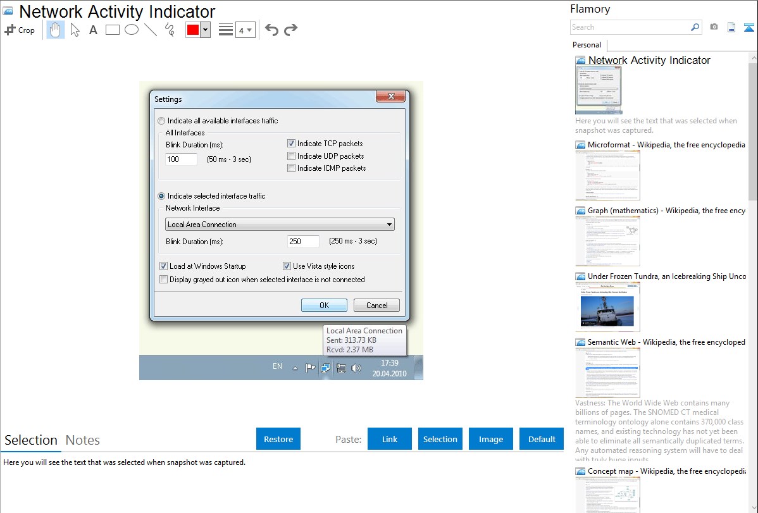The width and height of the screenshot is (758, 513).
Task: Select the straight line tool
Action: tap(151, 30)
